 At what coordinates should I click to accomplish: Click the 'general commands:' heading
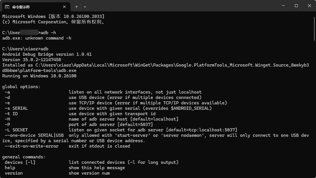(x=24, y=157)
